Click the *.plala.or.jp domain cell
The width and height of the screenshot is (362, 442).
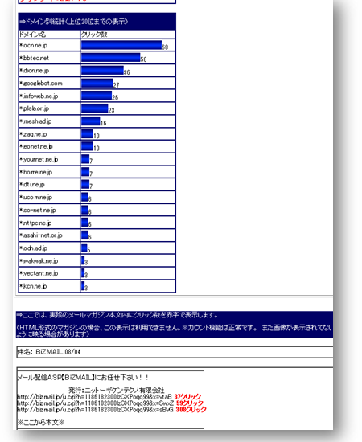49,108
